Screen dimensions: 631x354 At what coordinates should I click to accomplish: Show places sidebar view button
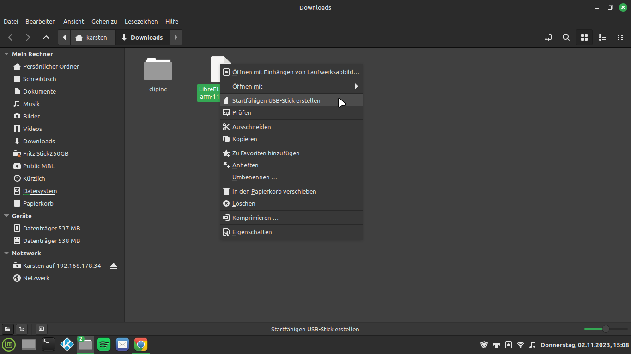click(7, 329)
